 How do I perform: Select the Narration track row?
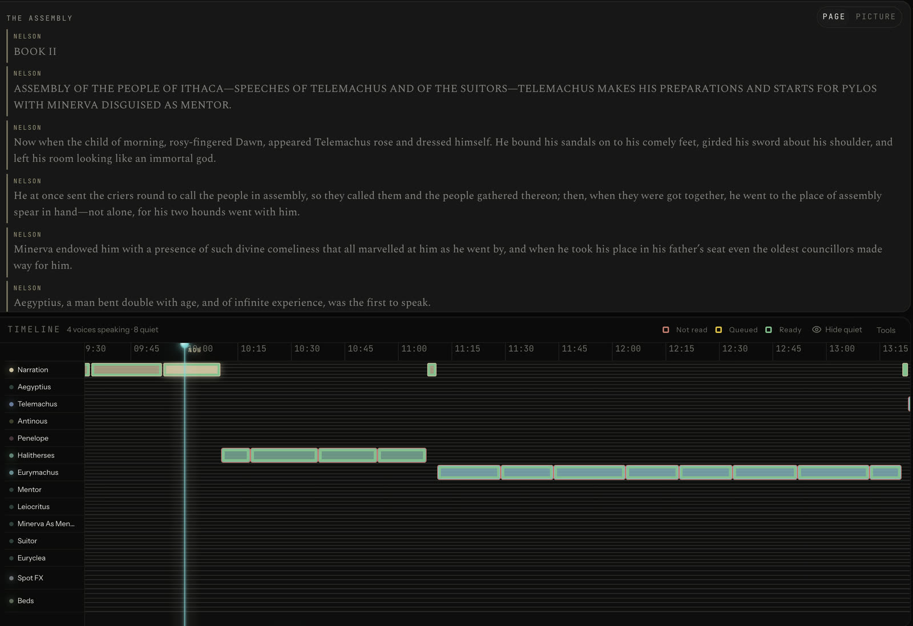45,369
